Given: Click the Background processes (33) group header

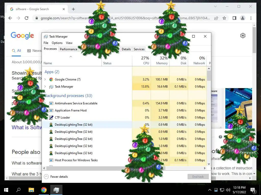Looking at the screenshot, I should [x=68, y=96].
